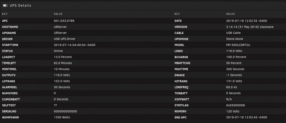Click the UPS Details panel header
286x123 pixels.
pyautogui.click(x=143, y=6)
